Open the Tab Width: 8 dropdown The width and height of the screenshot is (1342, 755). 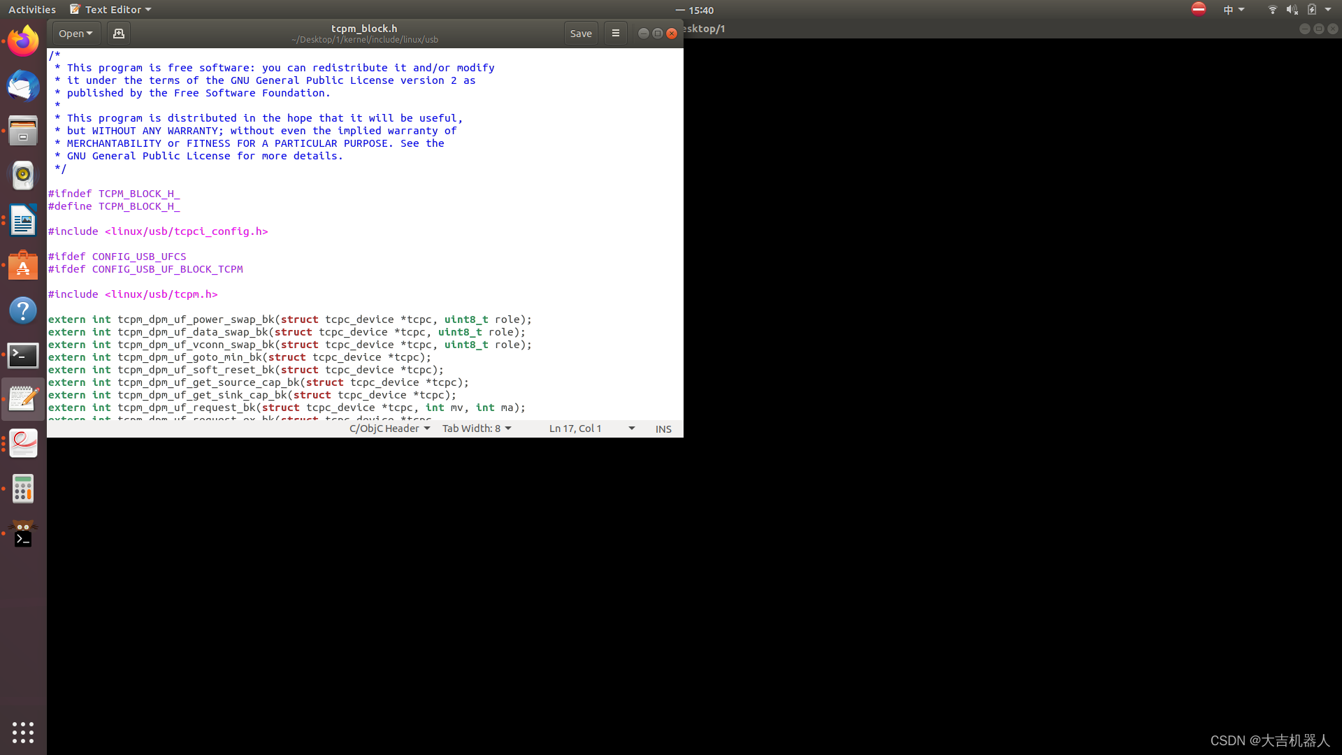(x=477, y=428)
